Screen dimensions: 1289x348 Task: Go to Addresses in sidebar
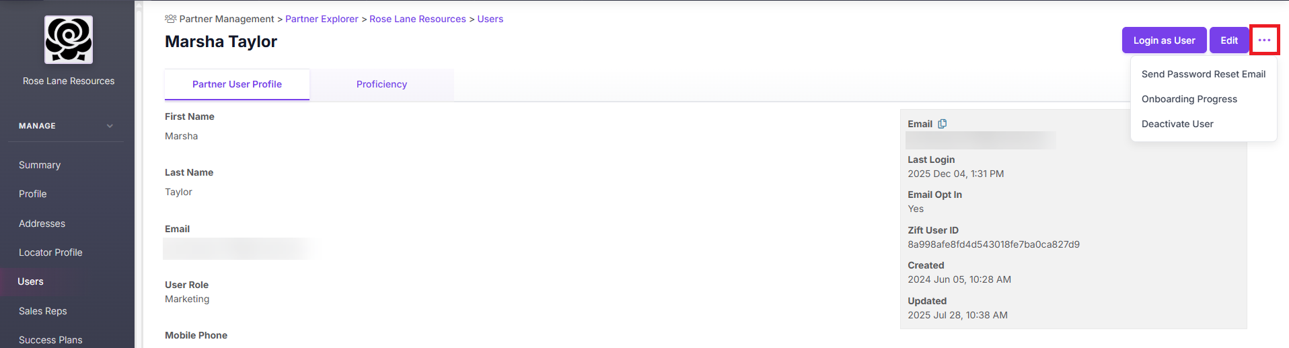click(42, 223)
